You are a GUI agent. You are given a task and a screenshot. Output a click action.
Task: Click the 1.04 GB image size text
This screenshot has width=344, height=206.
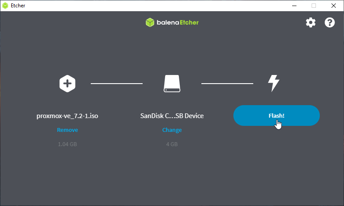(x=67, y=144)
